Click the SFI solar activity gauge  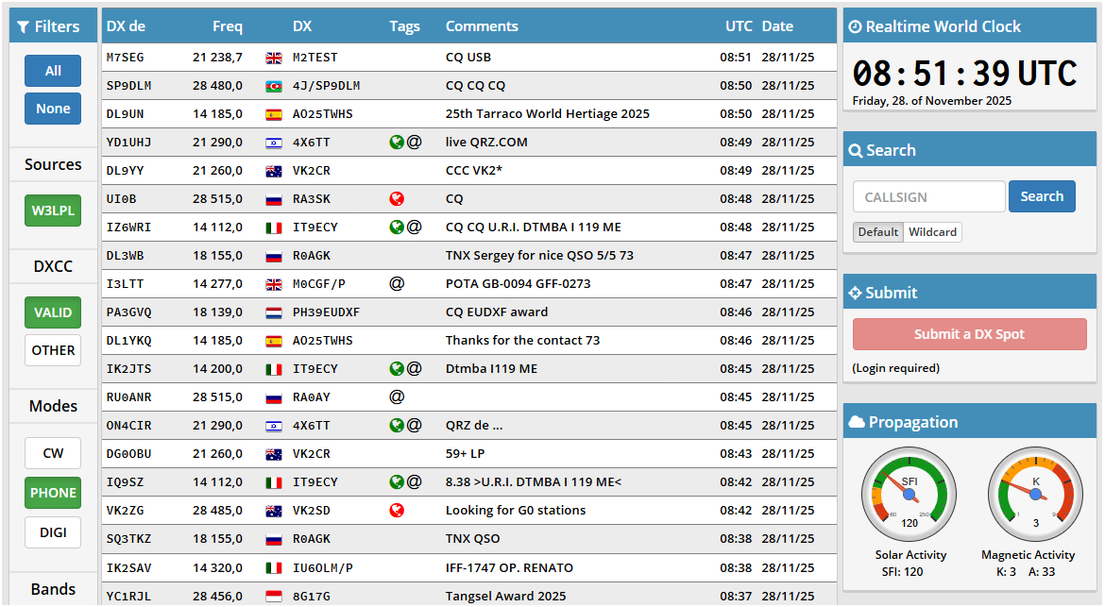coord(909,494)
